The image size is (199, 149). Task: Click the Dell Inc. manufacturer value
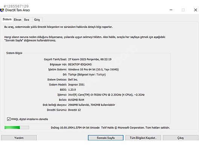point(73,79)
